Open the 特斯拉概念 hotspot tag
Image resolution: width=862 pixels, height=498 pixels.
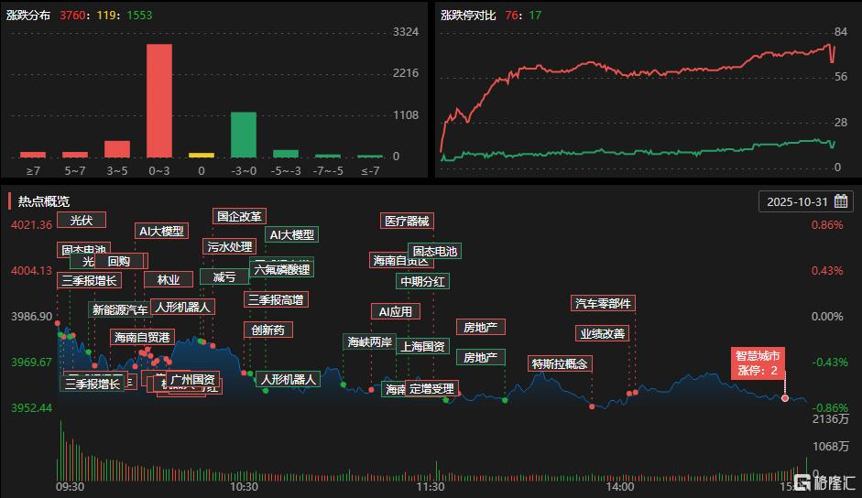point(560,363)
